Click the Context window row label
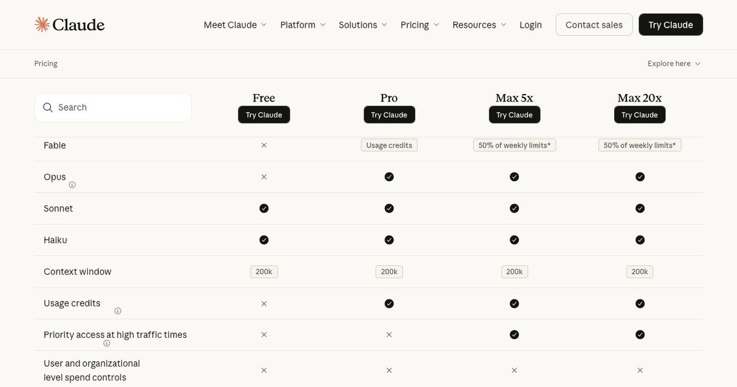The image size is (737, 387). click(77, 272)
